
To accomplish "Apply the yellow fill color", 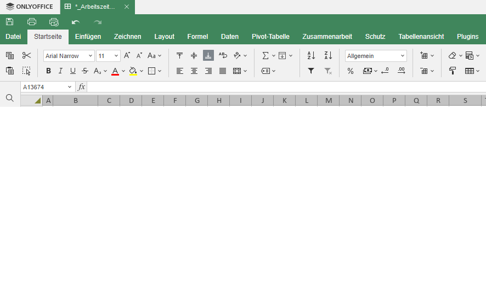I will pyautogui.click(x=133, y=71).
